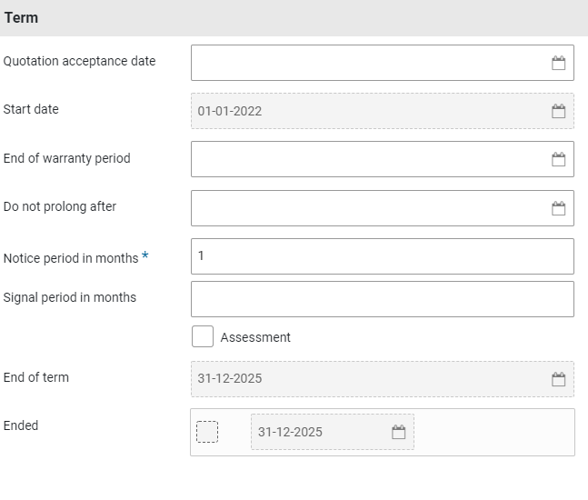The height and width of the screenshot is (500, 588).
Task: Tick the Assessment checkbox
Action: point(203,336)
